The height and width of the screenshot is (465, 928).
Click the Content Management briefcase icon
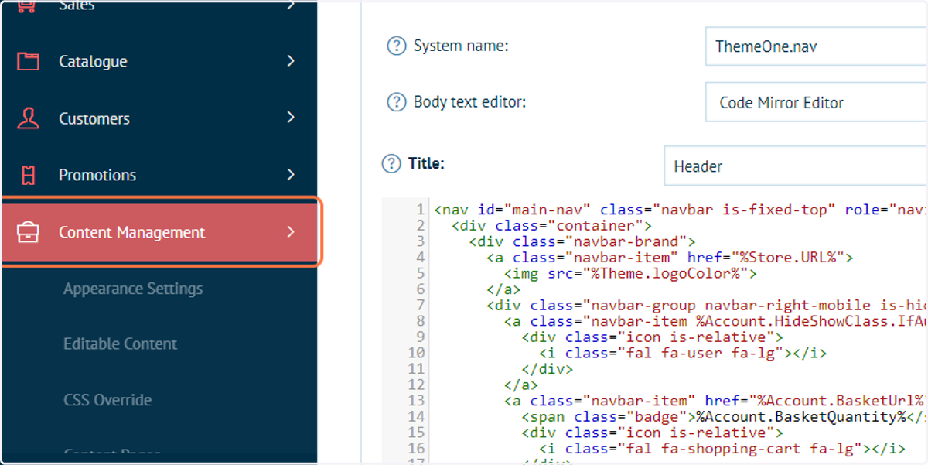(29, 232)
